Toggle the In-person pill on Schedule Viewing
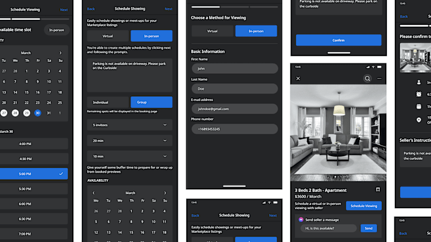431x242 pixels. 57,30
